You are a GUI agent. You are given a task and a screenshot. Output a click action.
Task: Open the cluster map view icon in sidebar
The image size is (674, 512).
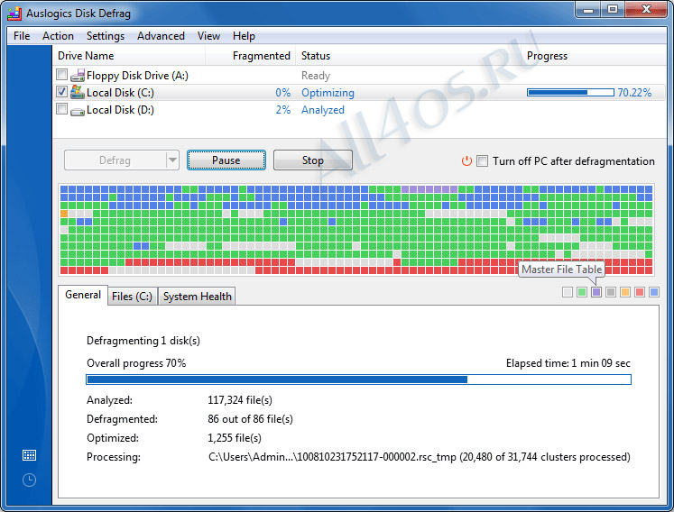click(29, 455)
